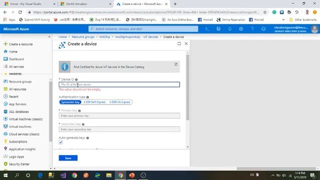
Task: Open Azure portal settings gear
Action: [x=241, y=29]
